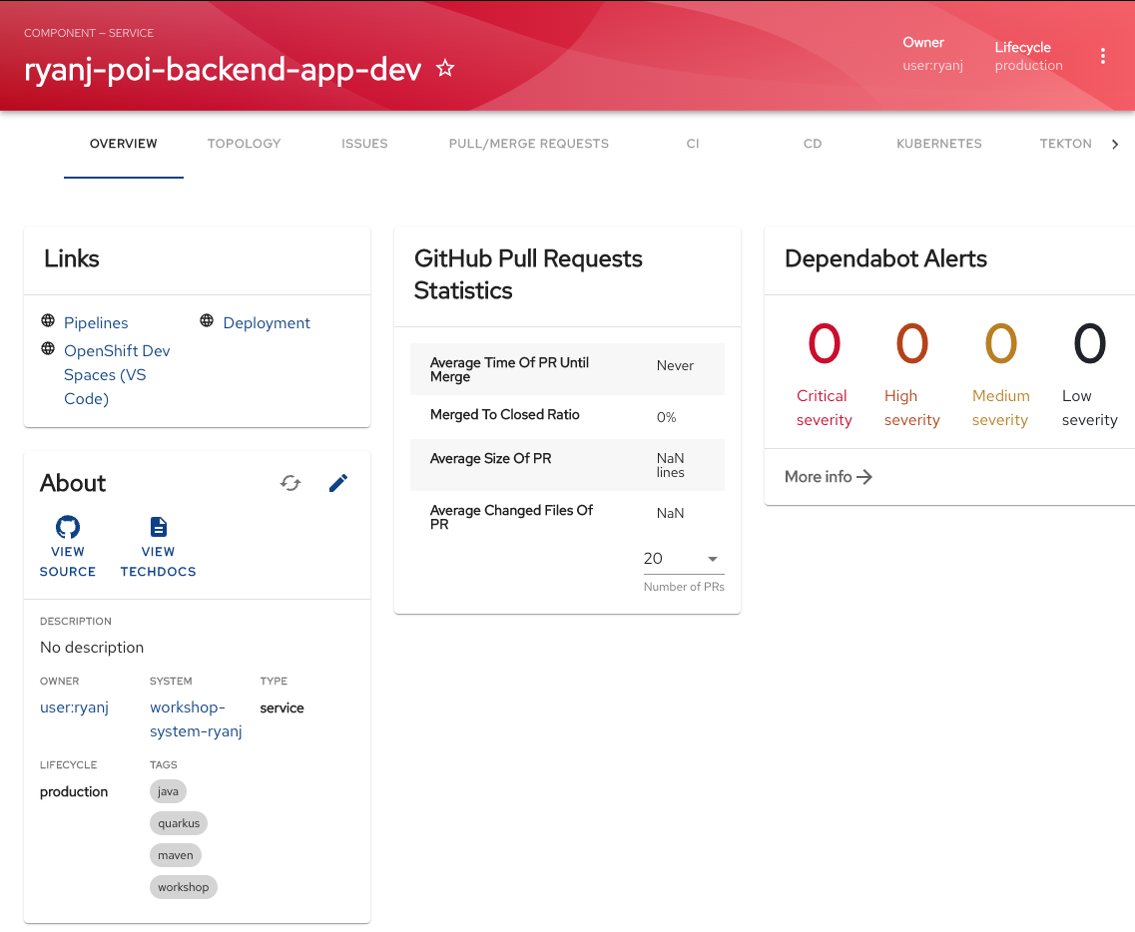Image resolution: width=1135 pixels, height=932 pixels.
Task: Click the 'No description' text
Action: click(92, 648)
